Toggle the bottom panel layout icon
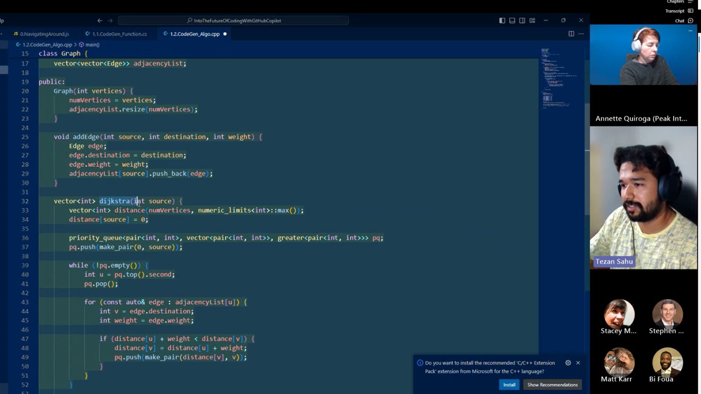701x394 pixels. click(512, 20)
